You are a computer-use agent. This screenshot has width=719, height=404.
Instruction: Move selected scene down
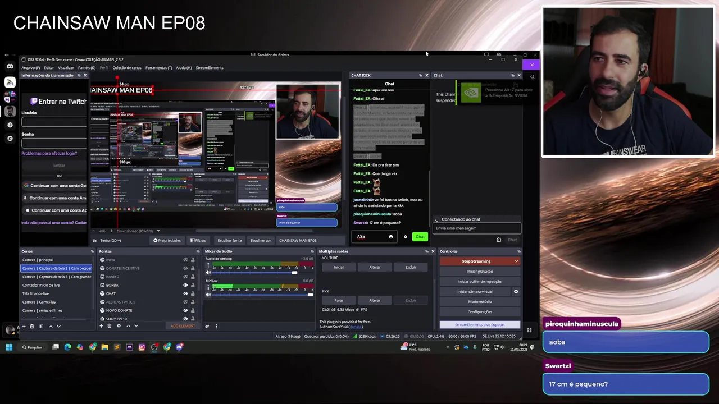58,326
